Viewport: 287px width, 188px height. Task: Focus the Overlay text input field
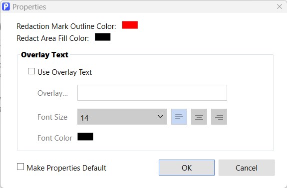tap(152, 93)
